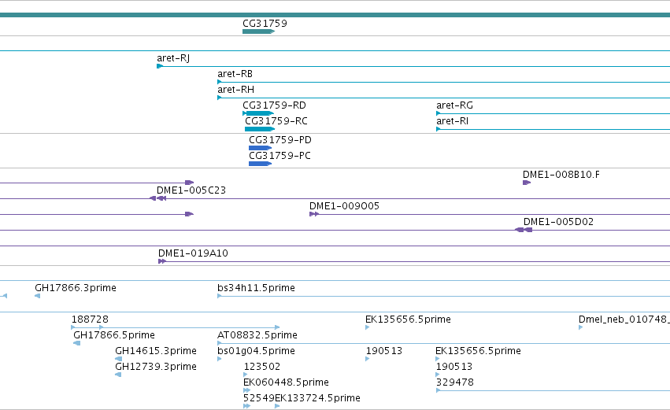Screen dimensions: 670x410
Task: Select the DME1-019A10 label
Action: coord(193,253)
